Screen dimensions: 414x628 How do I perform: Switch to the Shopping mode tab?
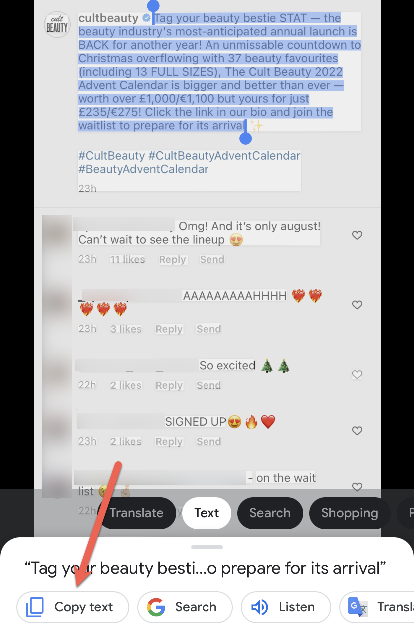349,513
